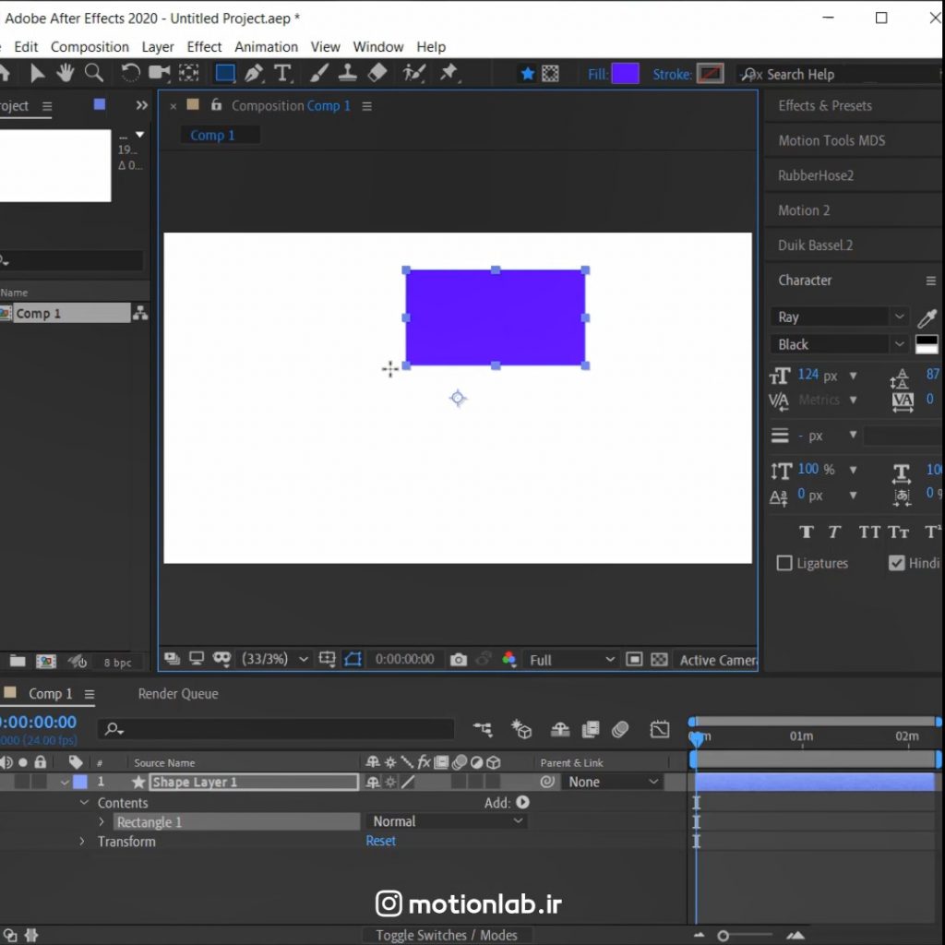
Task: Click the snapshot camera icon
Action: click(459, 659)
